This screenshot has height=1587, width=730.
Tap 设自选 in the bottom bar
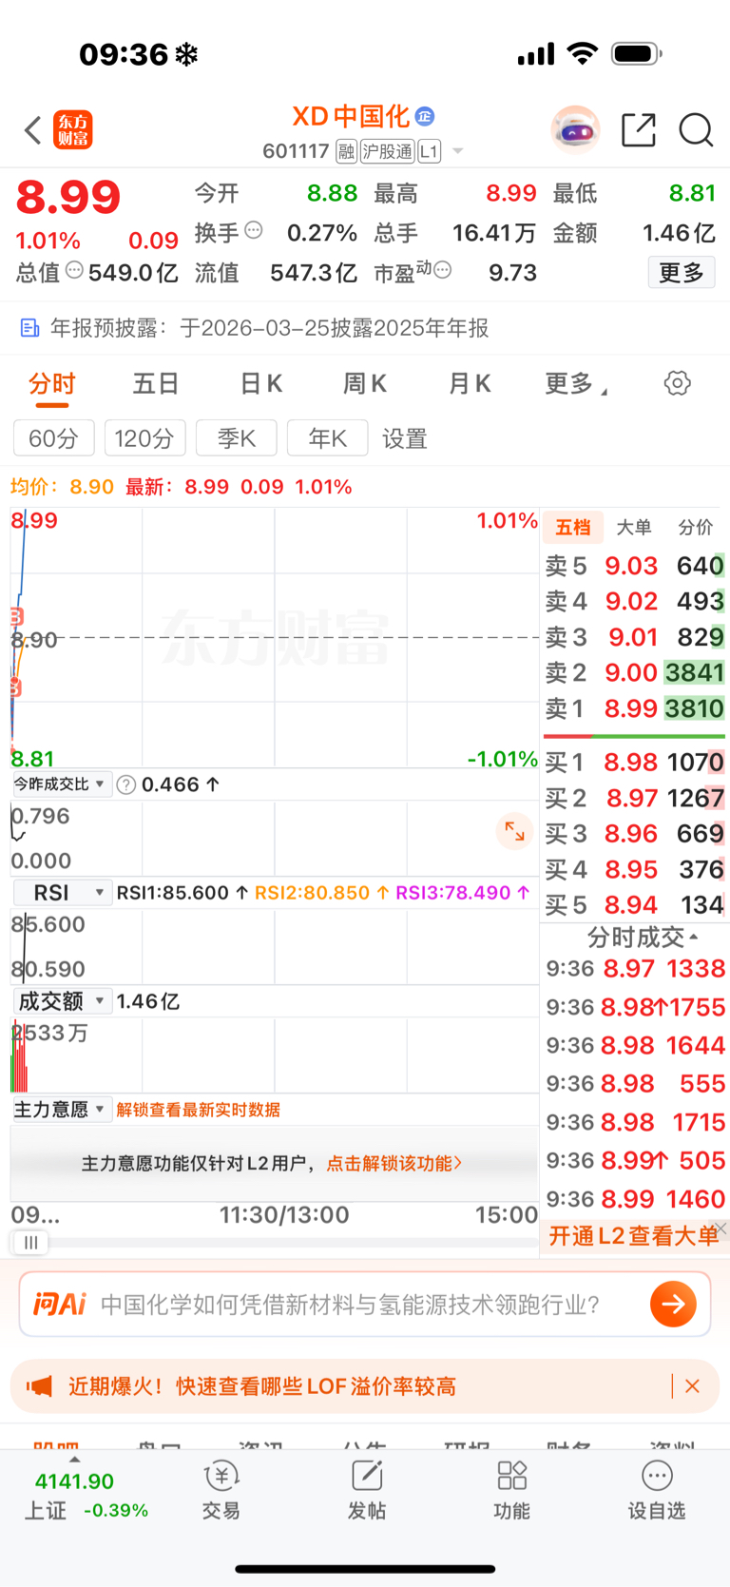click(x=657, y=1491)
